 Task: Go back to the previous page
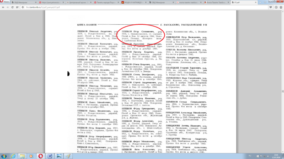click(3, 7)
